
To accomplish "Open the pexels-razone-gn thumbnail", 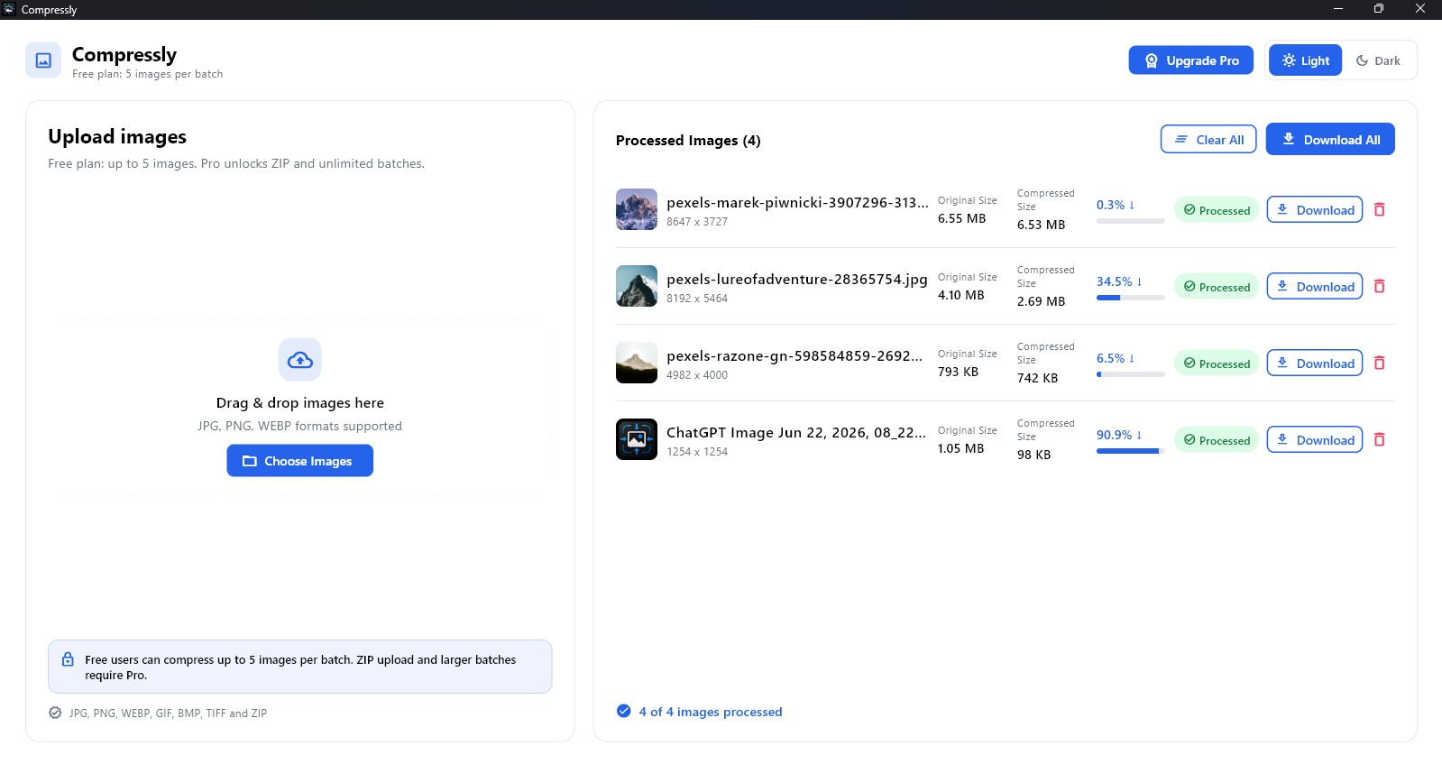I will [637, 363].
